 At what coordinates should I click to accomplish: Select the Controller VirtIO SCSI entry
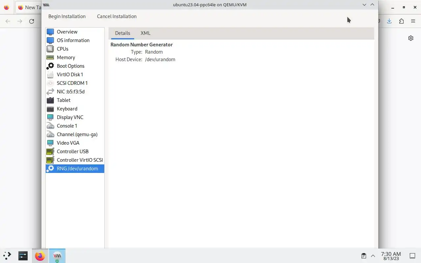pos(75,160)
